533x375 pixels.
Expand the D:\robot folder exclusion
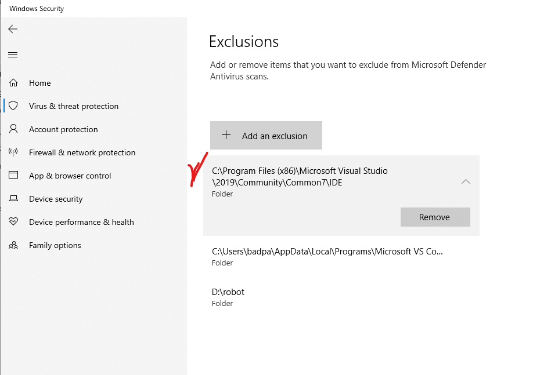point(228,297)
